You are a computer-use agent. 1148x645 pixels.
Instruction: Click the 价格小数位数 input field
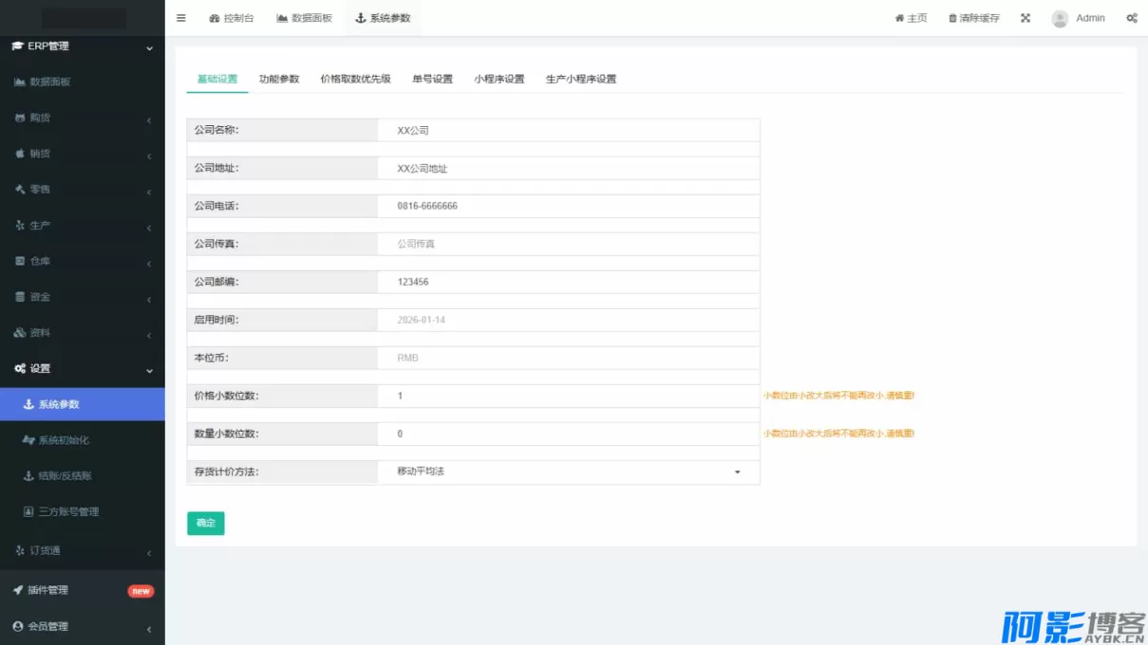point(568,396)
